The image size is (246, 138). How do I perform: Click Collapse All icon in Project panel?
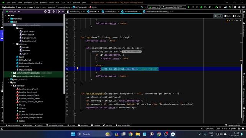[x=53, y=11]
